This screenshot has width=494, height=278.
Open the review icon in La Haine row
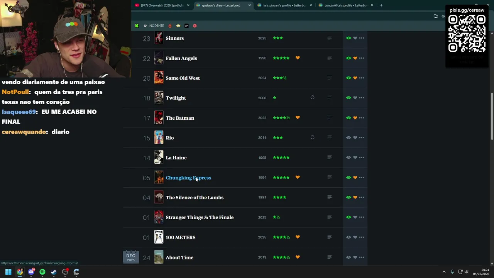click(329, 158)
